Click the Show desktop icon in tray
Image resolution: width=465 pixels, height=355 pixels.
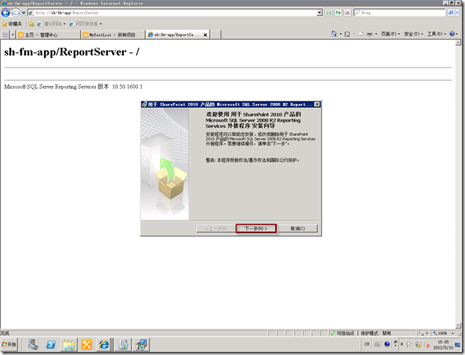coord(457,345)
